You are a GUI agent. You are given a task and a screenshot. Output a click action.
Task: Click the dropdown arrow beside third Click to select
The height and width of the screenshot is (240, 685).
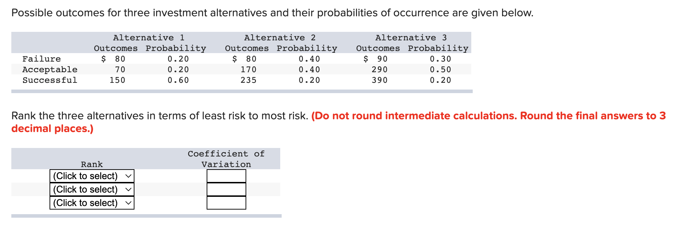(128, 202)
